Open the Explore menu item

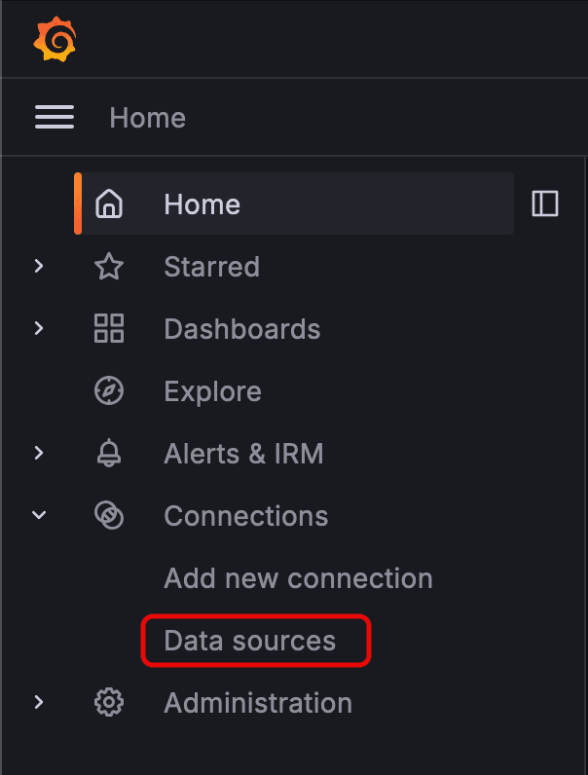tap(212, 391)
